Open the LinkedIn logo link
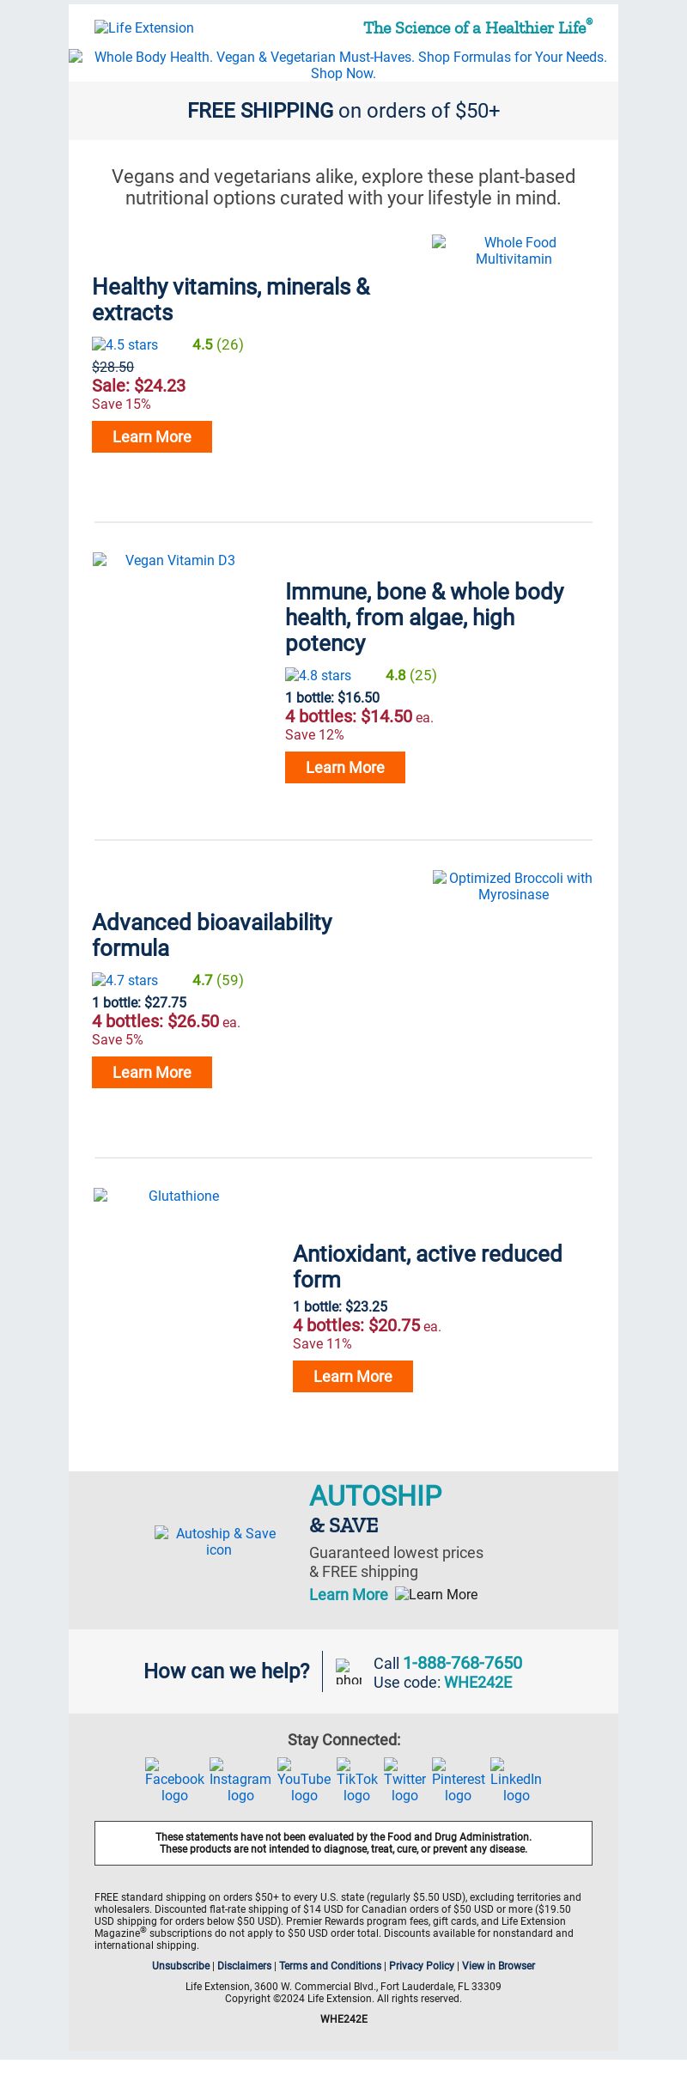The image size is (687, 2076). click(x=516, y=1781)
